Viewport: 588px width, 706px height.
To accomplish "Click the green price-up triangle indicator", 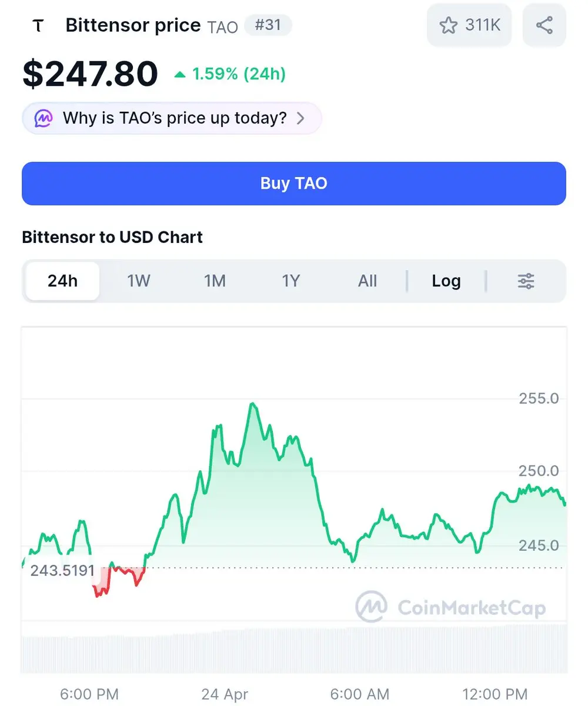I will tap(181, 75).
